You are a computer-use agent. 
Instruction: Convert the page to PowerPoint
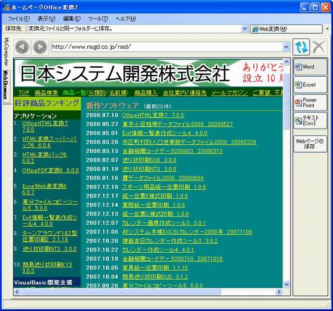pos(310,103)
